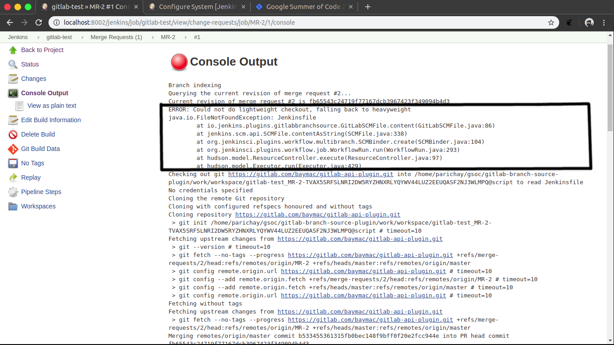Open gitlab-api-plugin.git link after Checking out git

(x=311, y=174)
